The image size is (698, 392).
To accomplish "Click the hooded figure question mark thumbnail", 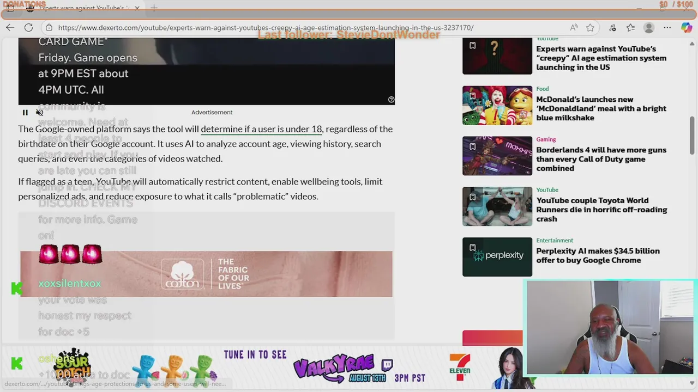I will 497,56.
